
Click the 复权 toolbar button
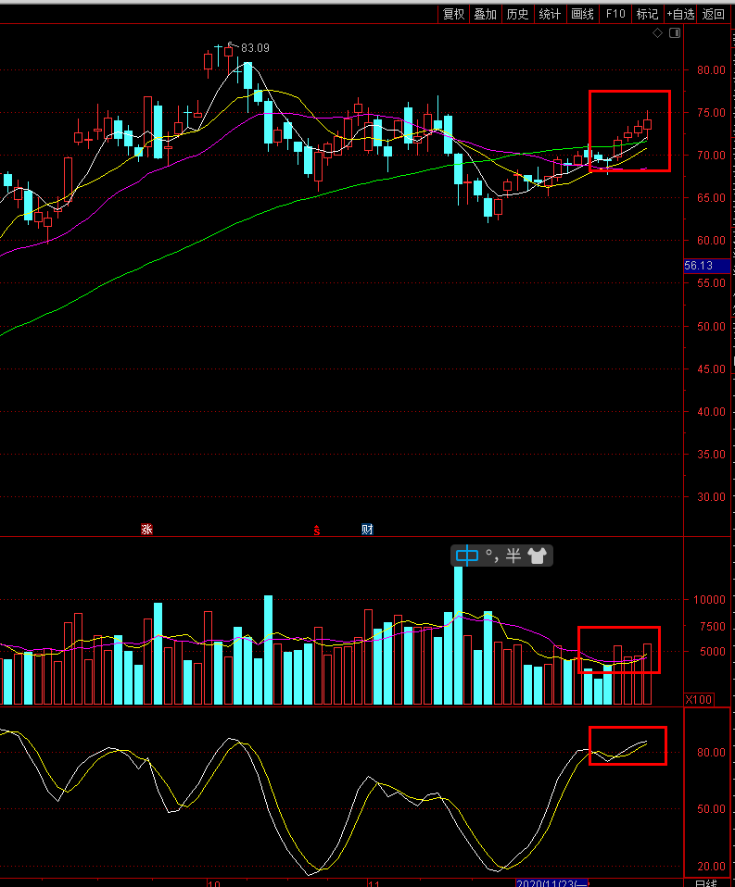click(x=453, y=14)
